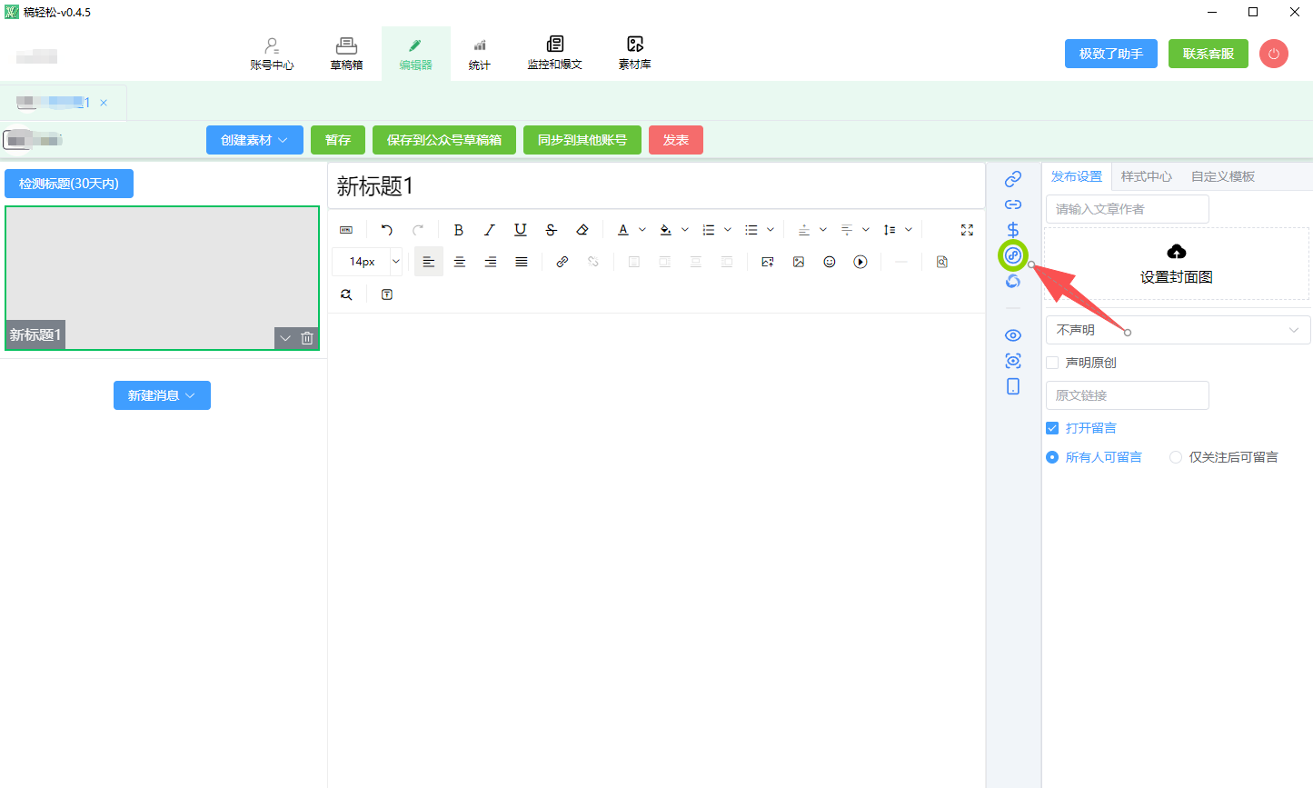Click the image upload icon
Screen dimensions: 1313x788
[768, 262]
